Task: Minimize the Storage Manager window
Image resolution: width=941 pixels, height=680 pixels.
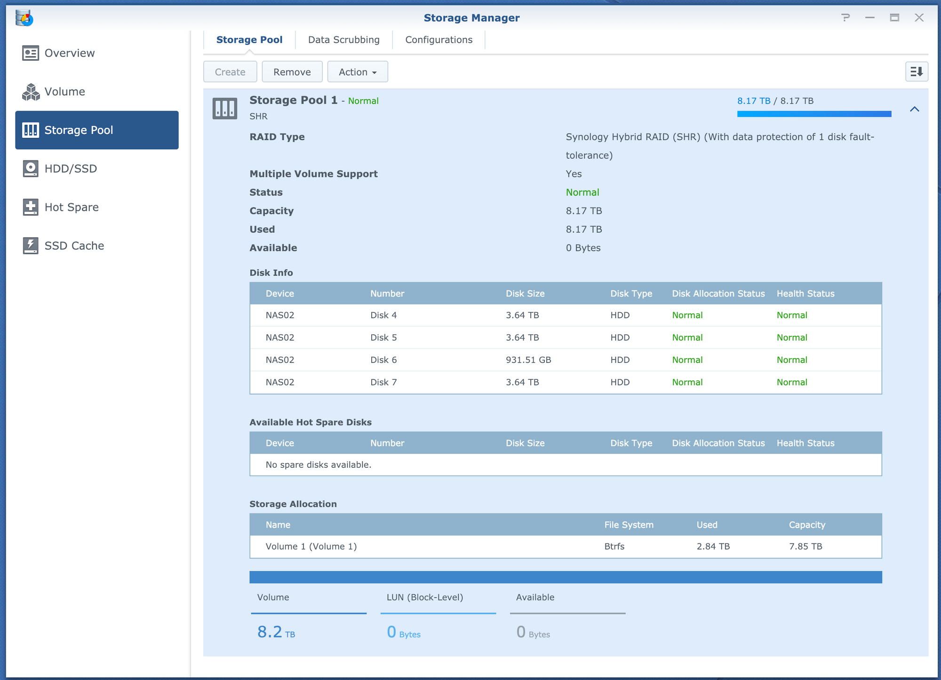Action: [x=870, y=18]
